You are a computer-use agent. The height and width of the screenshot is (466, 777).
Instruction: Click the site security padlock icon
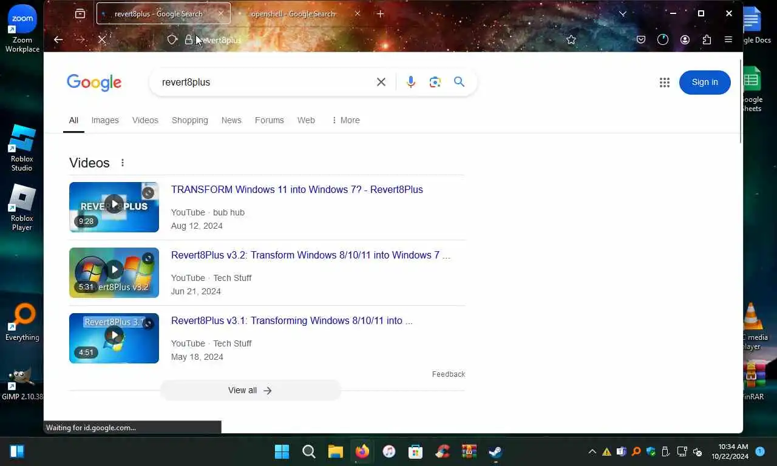click(189, 39)
